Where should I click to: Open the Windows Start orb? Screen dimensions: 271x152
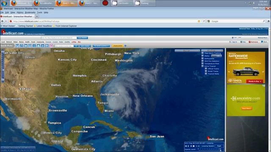pyautogui.click(x=4, y=3)
